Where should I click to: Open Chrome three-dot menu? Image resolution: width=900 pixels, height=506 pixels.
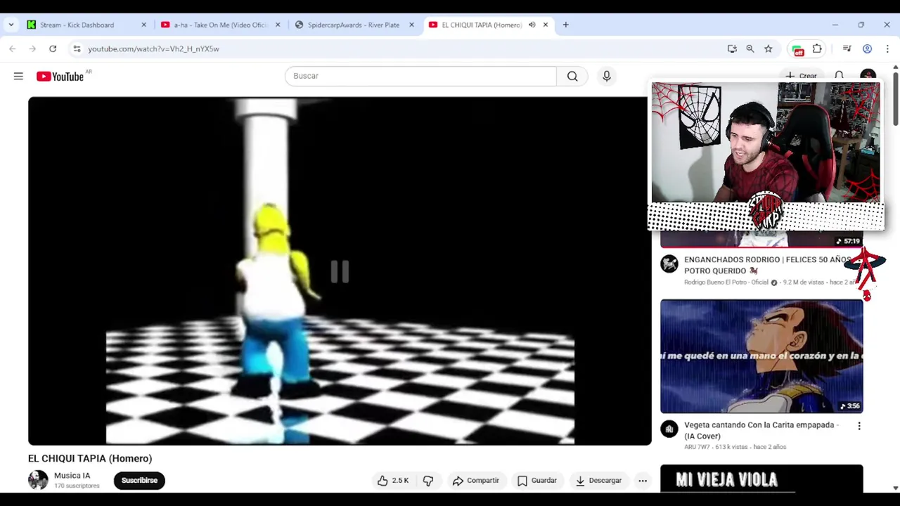[887, 48]
